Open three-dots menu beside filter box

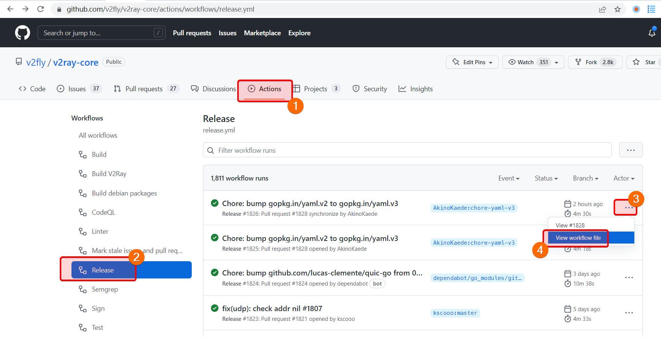click(x=631, y=150)
